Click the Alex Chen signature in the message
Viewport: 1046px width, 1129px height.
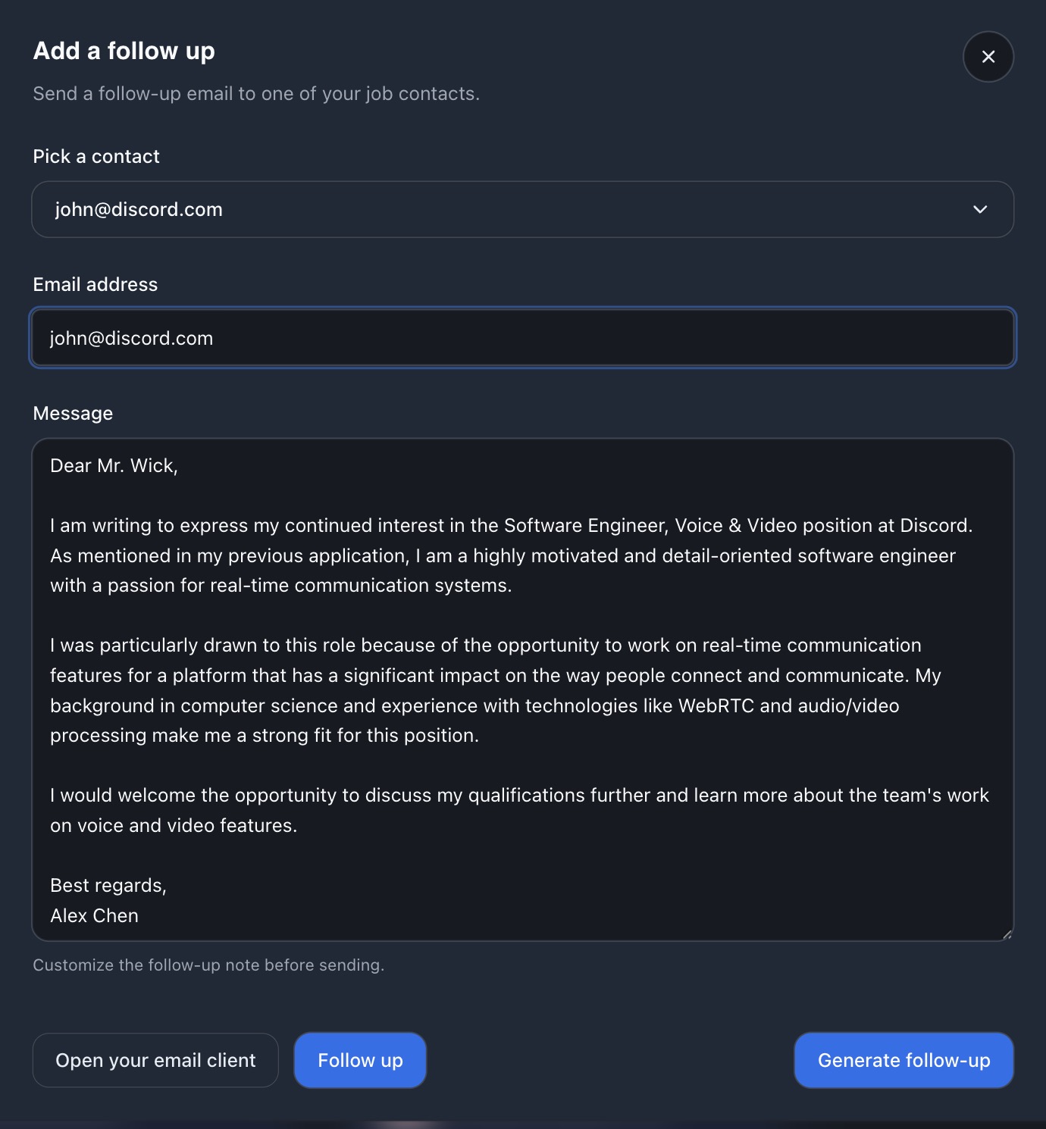point(95,916)
